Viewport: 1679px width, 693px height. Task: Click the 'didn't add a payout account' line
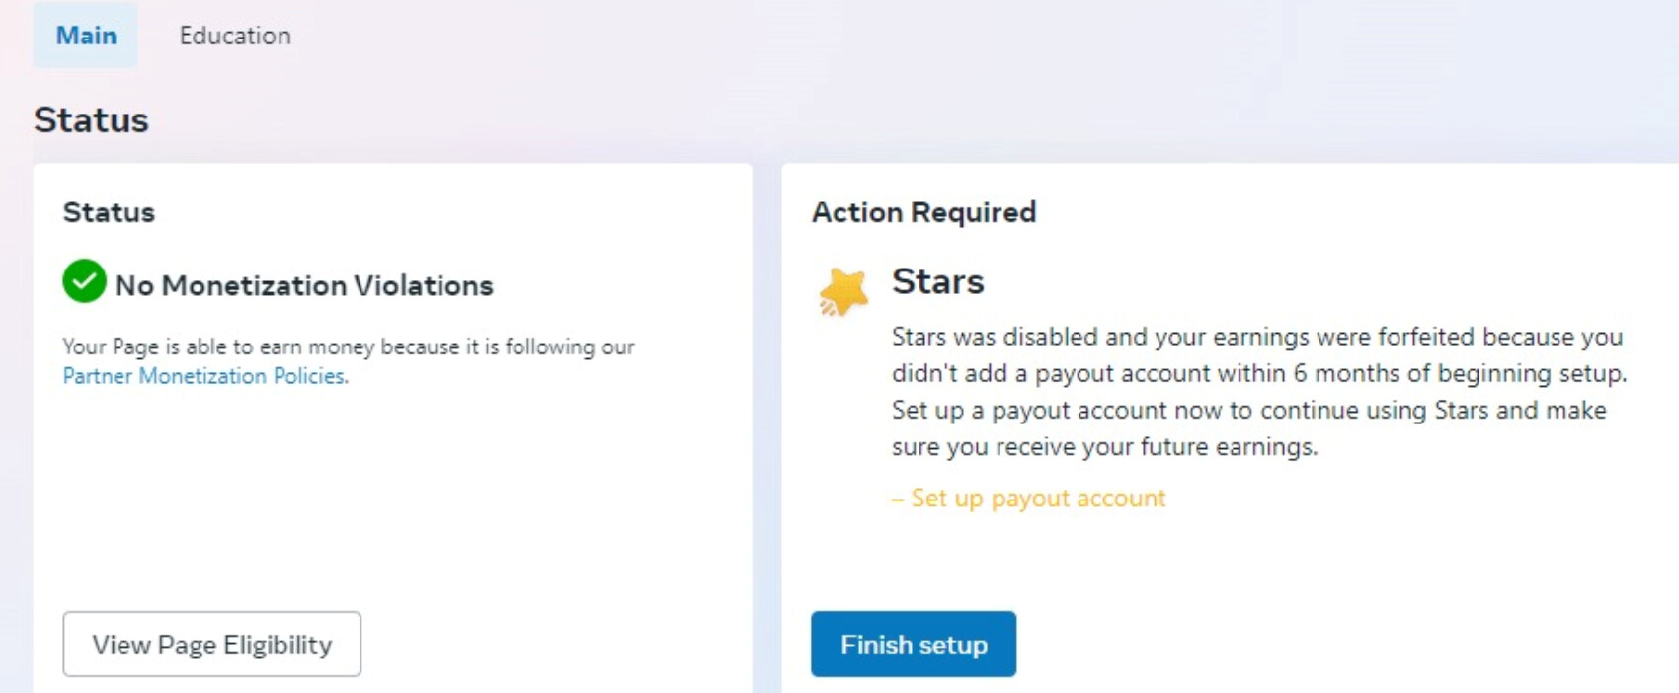(x=1259, y=374)
